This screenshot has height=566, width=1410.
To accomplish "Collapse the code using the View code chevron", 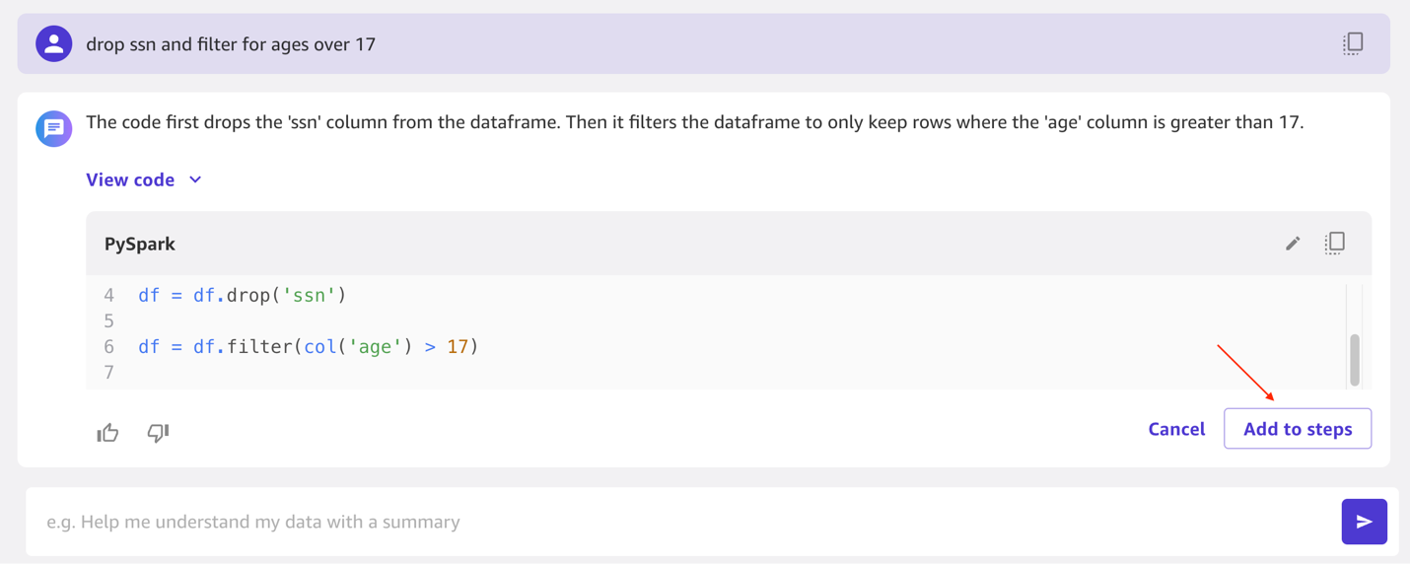I will tap(195, 179).
